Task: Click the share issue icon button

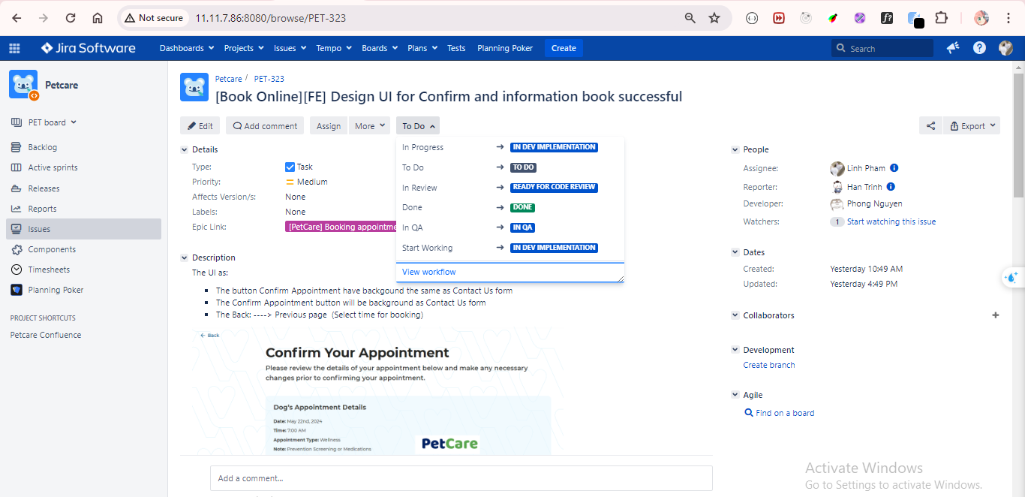Action: click(x=930, y=126)
